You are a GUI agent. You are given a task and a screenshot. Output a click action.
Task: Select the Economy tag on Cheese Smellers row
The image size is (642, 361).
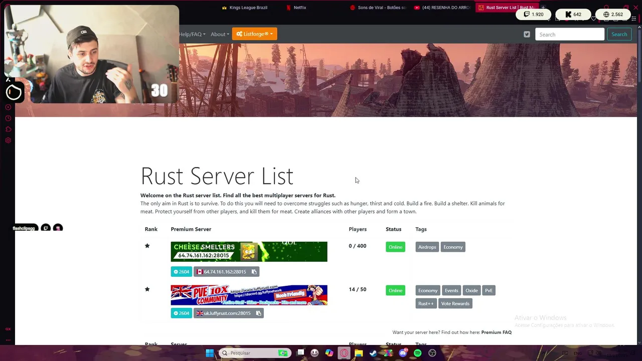point(453,247)
